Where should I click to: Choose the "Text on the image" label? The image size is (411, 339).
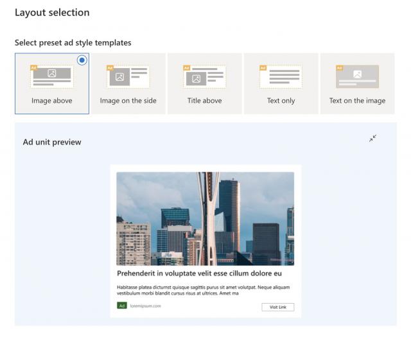click(x=357, y=101)
